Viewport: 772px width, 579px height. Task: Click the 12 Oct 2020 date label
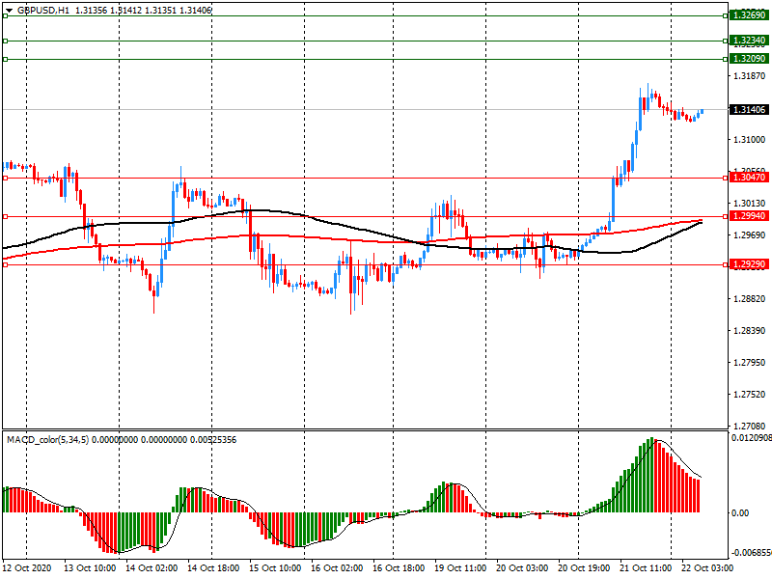27,567
